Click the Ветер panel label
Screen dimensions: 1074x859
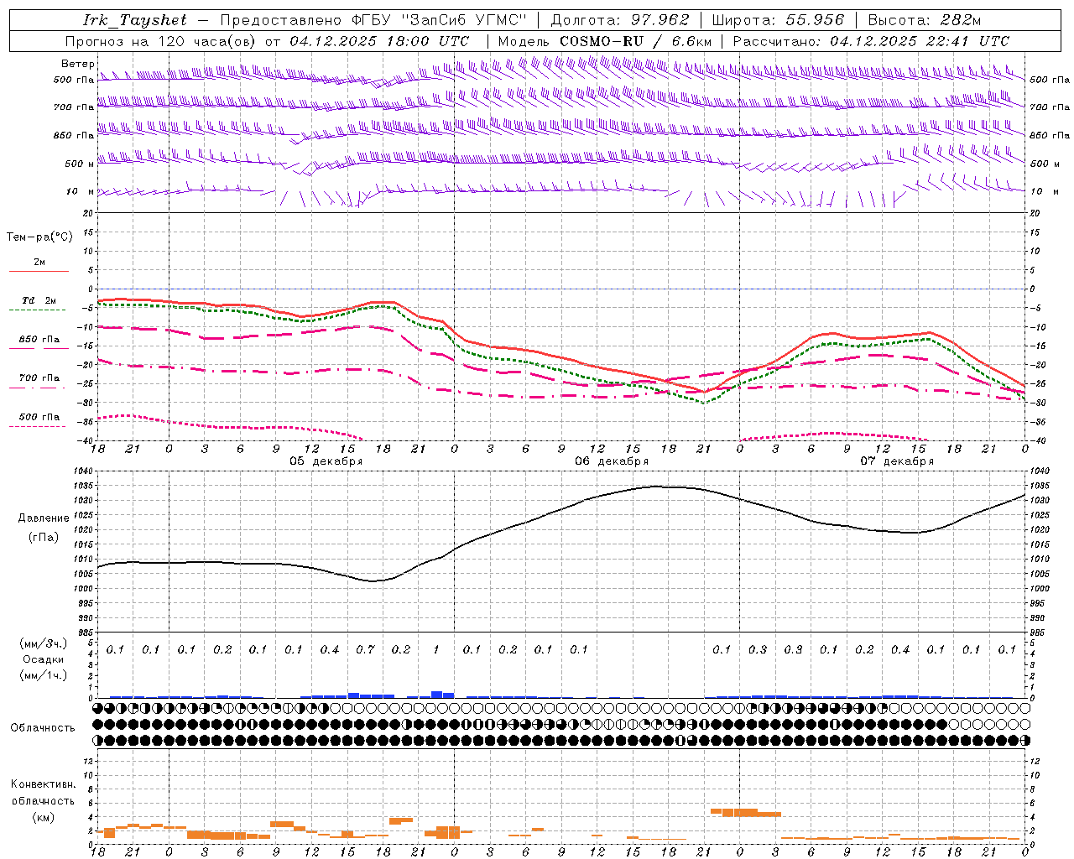pyautogui.click(x=78, y=64)
